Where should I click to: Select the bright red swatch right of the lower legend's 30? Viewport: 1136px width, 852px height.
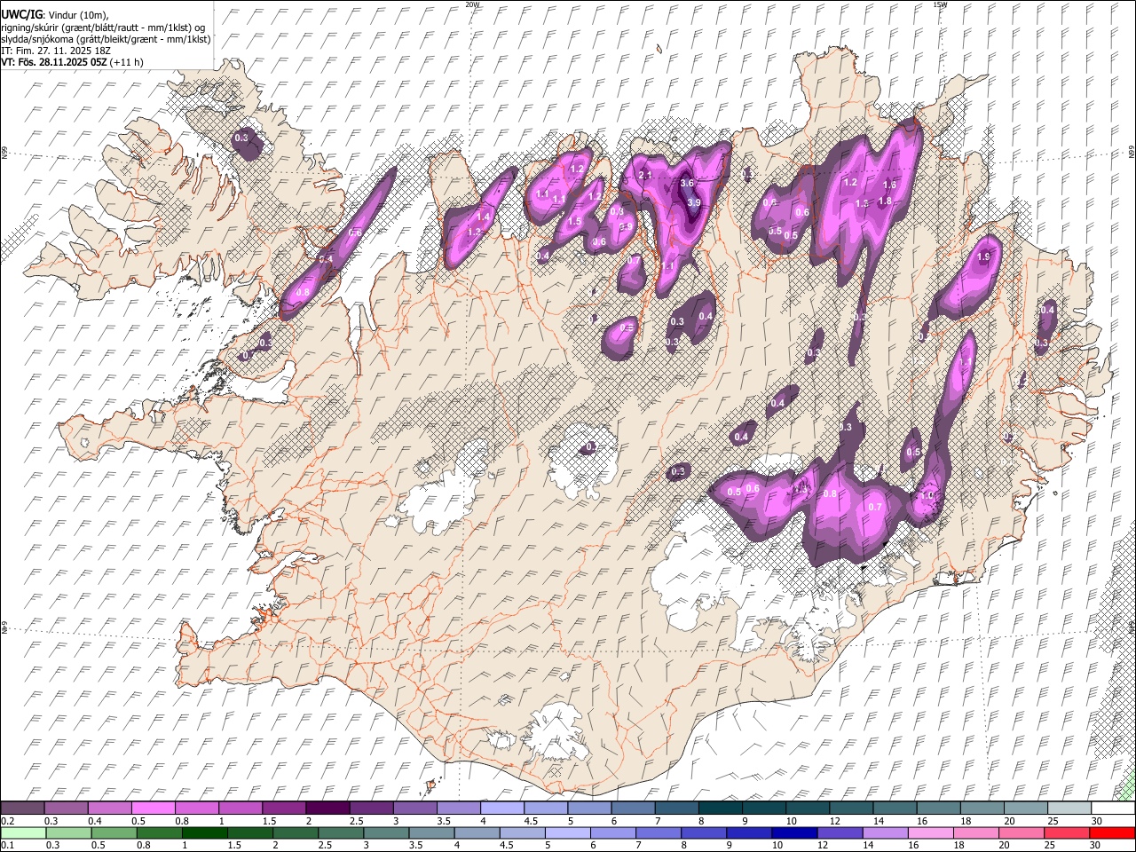click(x=1112, y=833)
